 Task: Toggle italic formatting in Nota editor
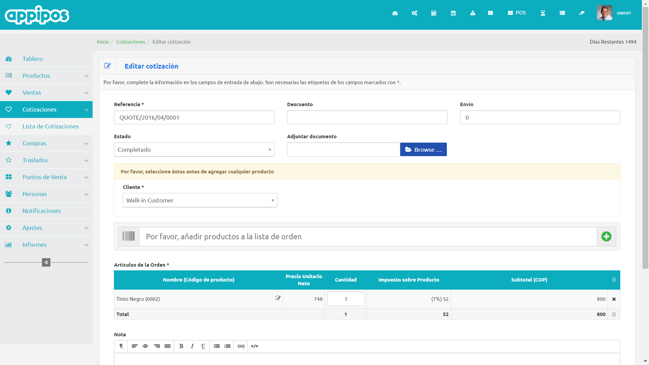pos(192,346)
